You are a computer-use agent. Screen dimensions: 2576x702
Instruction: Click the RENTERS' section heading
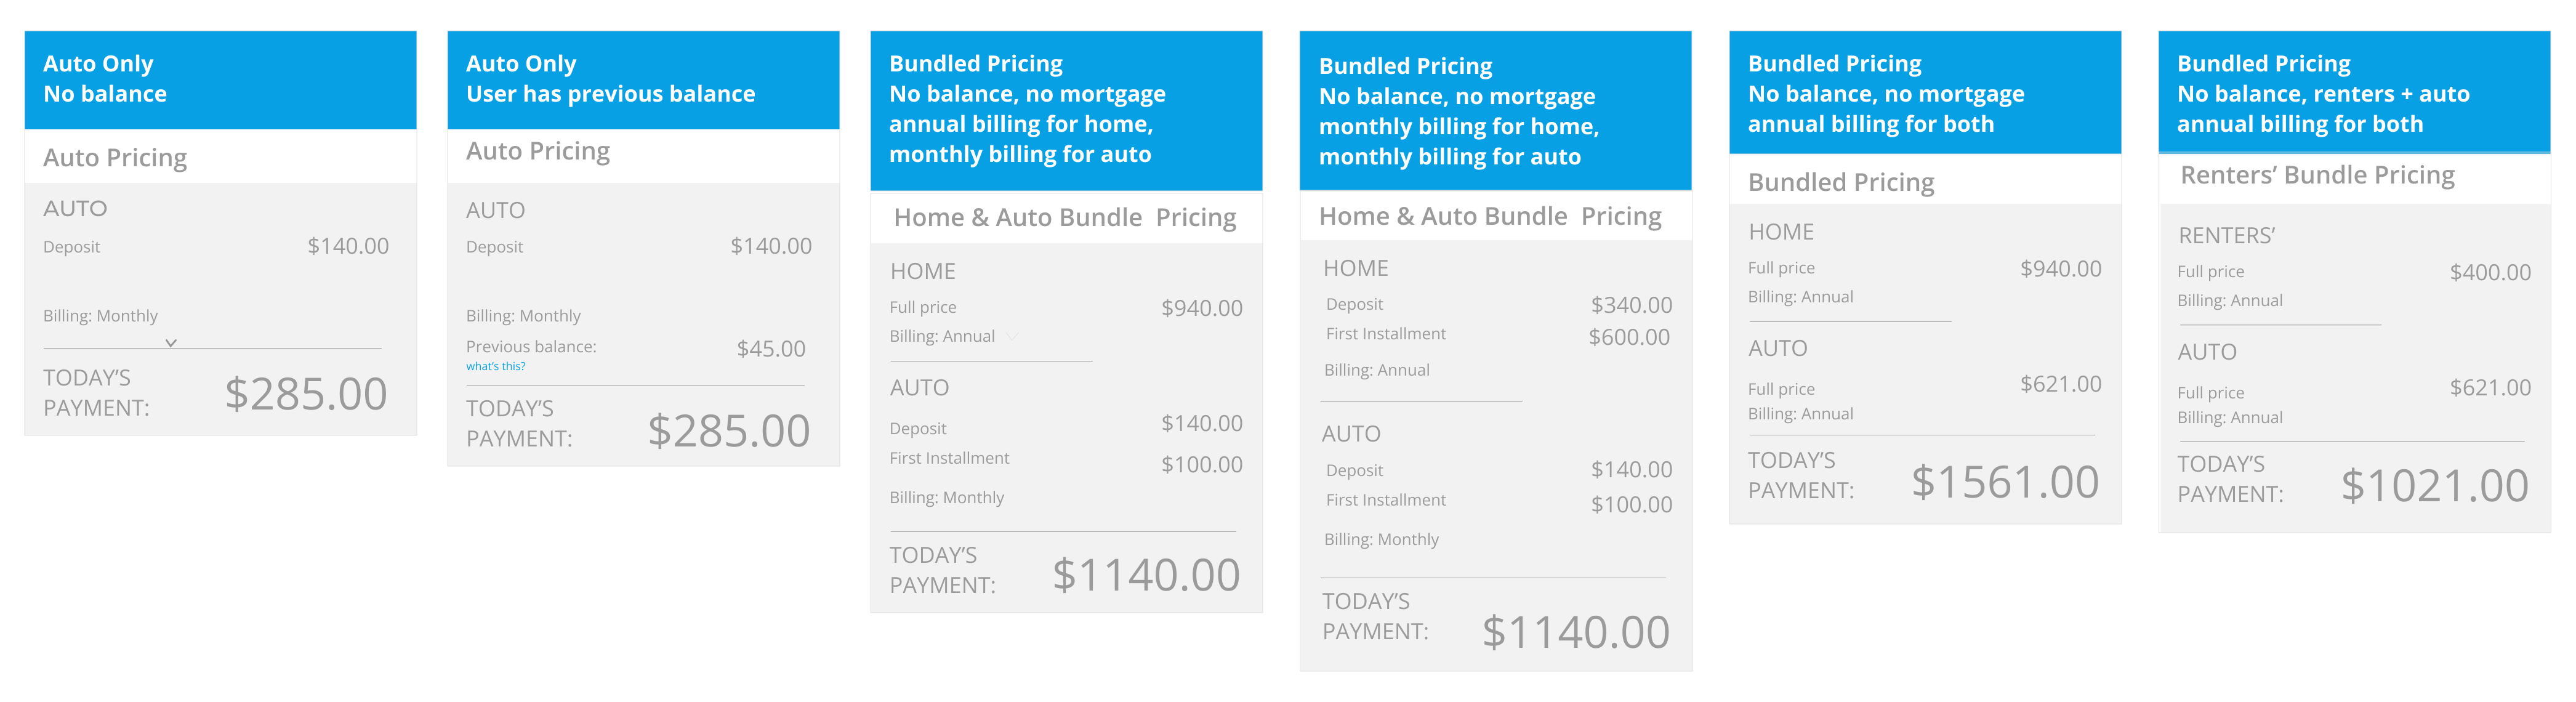coord(2225,236)
